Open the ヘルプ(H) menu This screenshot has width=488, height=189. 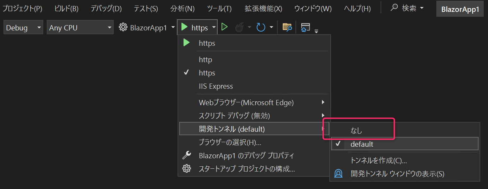[357, 9]
